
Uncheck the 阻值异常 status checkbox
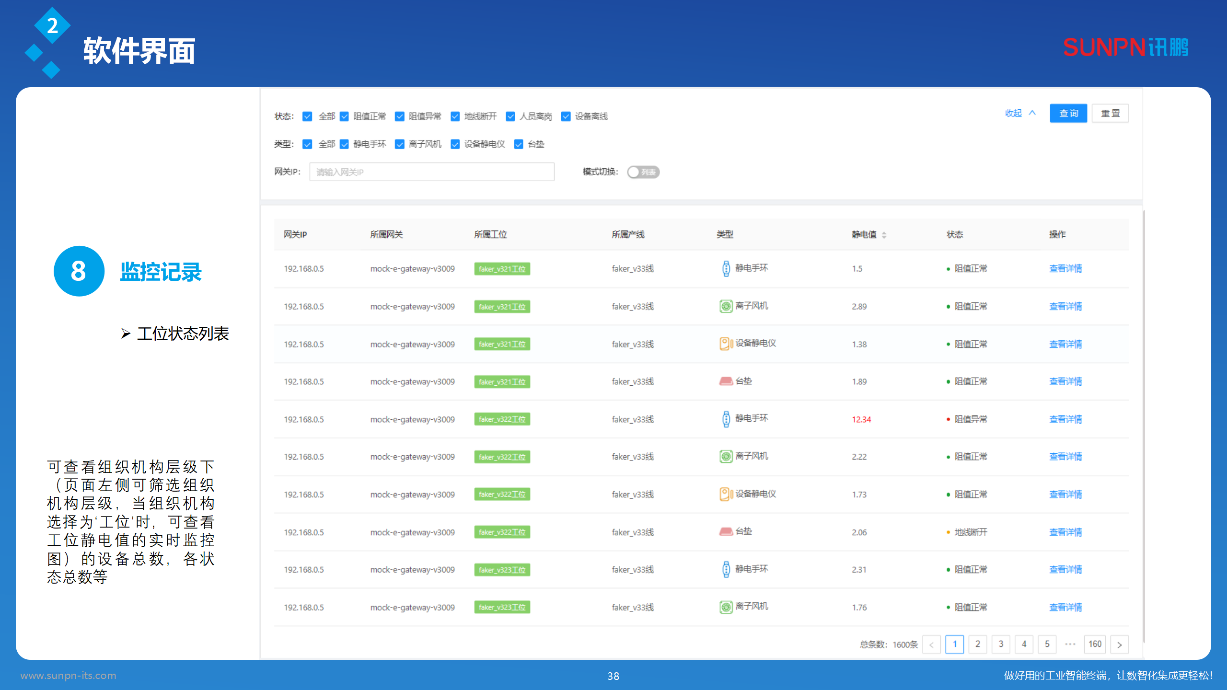(x=399, y=116)
